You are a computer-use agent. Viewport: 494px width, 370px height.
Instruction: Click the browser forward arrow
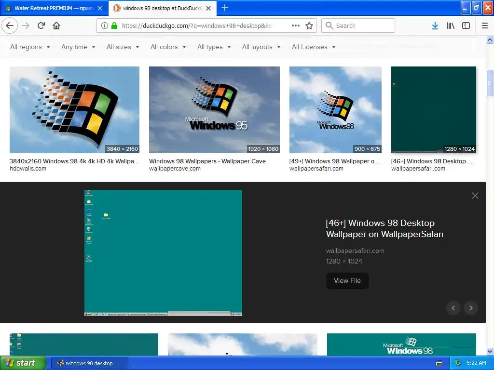[26, 26]
